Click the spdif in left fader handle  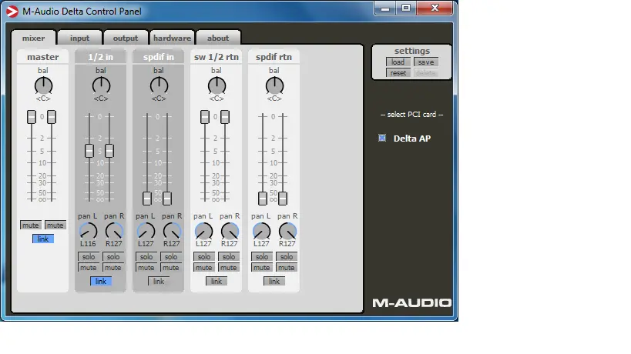pyautogui.click(x=147, y=199)
